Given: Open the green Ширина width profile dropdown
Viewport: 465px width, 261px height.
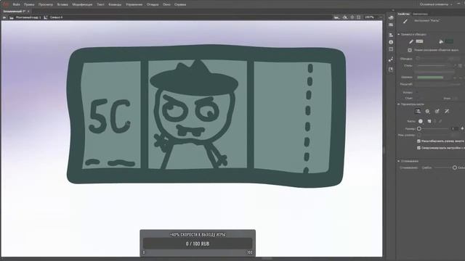Looking at the screenshot, I should (432, 78).
